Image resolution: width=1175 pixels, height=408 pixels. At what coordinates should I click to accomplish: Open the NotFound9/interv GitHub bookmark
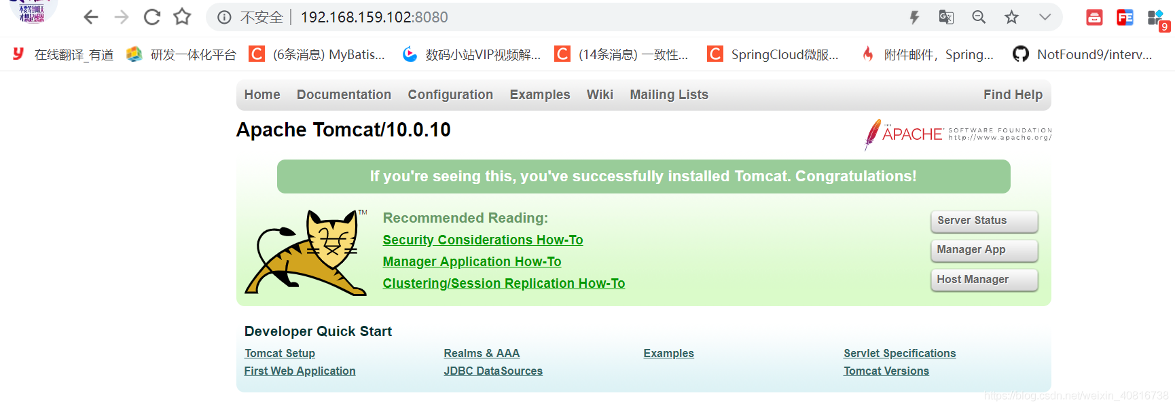click(x=1083, y=54)
